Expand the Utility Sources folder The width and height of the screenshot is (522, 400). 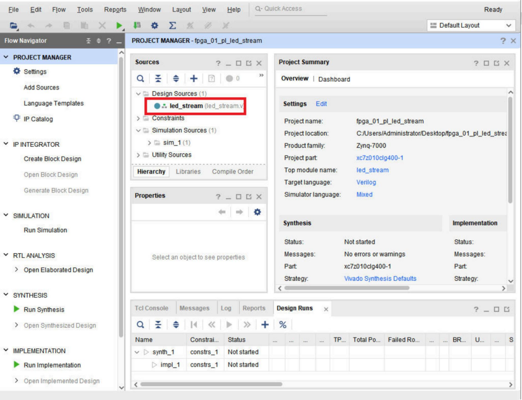pyautogui.click(x=137, y=154)
